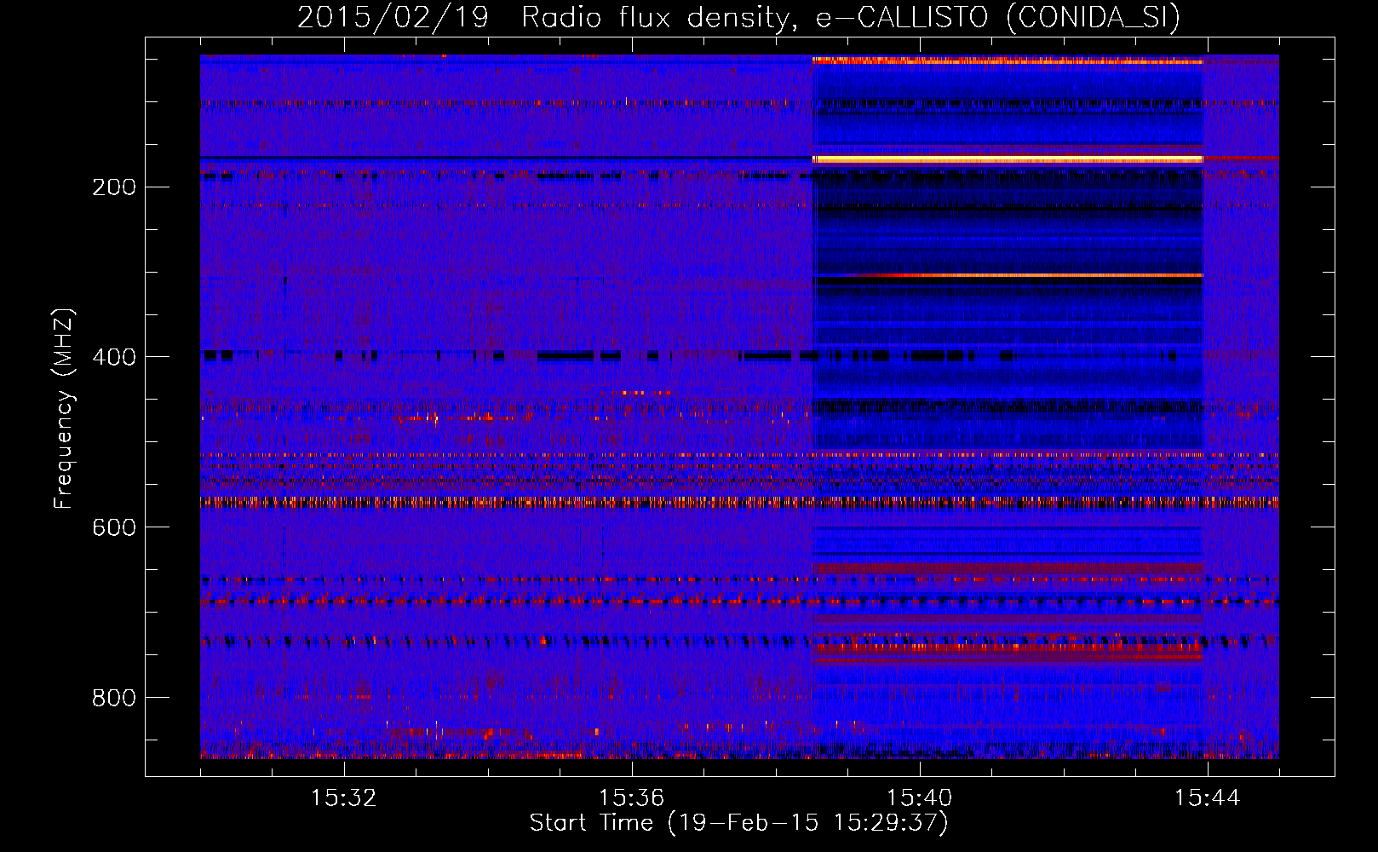This screenshot has width=1378, height=852.
Task: Click the plot title mentioning e-CALLISTO (CONIDA_SI)
Action: 738,18
